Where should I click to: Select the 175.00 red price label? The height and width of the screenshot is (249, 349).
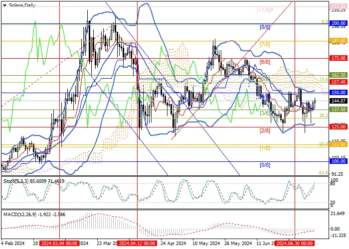[339, 58]
